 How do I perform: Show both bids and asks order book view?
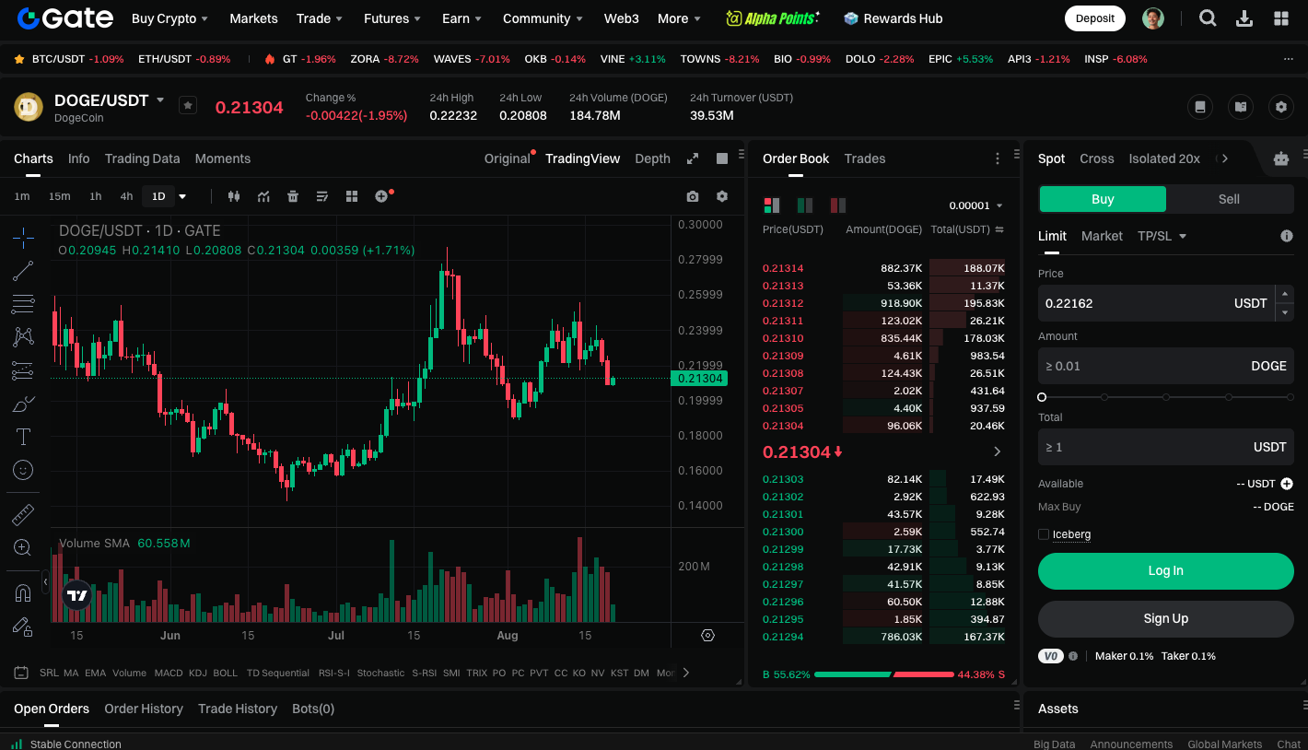click(x=772, y=205)
